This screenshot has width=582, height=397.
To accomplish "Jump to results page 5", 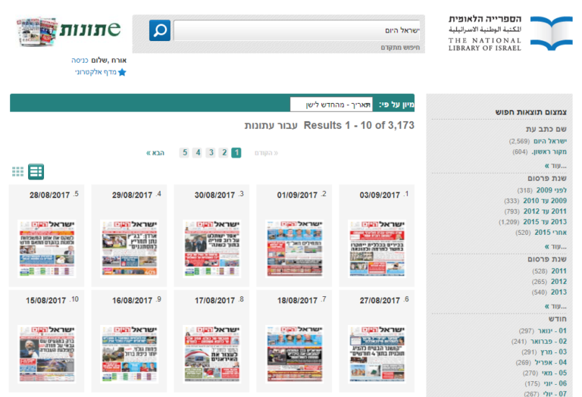I will click(184, 152).
